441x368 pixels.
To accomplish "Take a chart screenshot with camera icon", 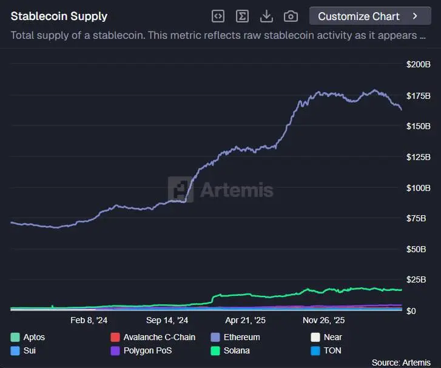I will 291,16.
